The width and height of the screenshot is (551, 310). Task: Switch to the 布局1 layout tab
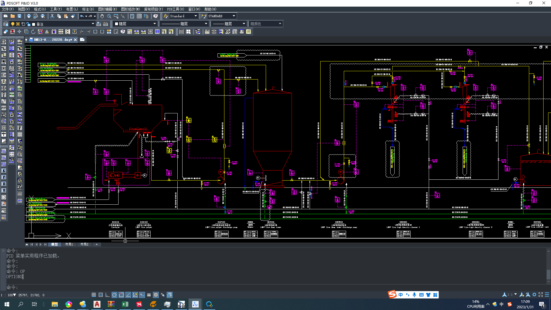click(x=69, y=244)
